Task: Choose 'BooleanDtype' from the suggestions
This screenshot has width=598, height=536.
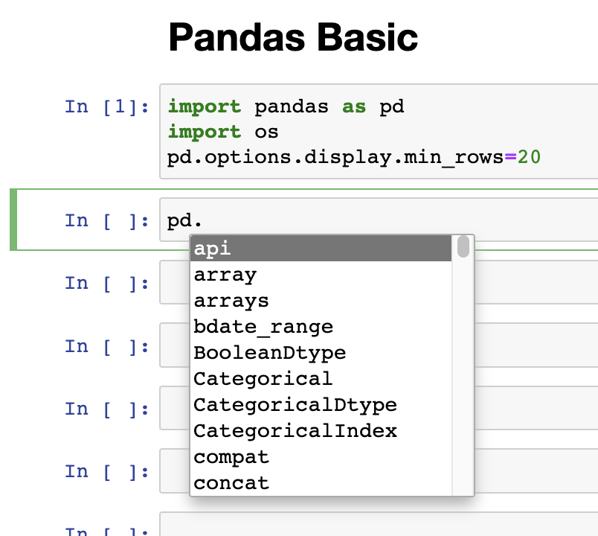Action: (321, 353)
